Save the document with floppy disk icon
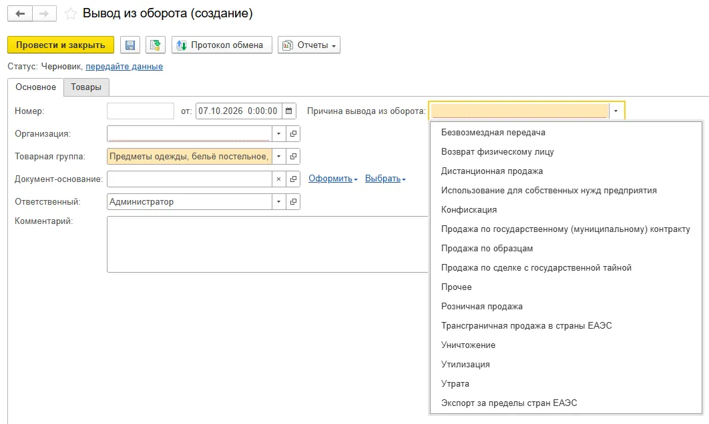Image resolution: width=709 pixels, height=424 pixels. (130, 45)
